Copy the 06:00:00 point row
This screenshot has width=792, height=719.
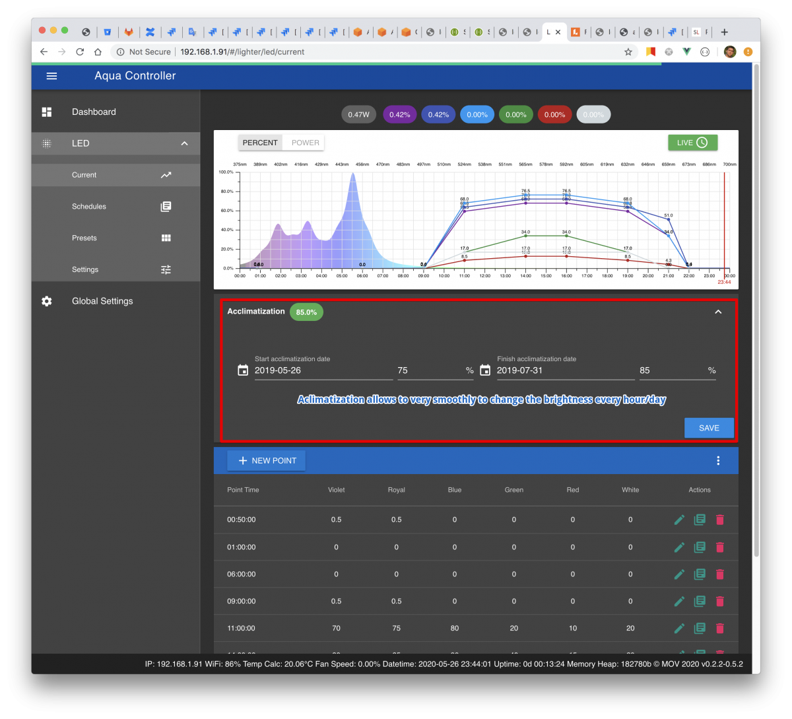tap(700, 574)
